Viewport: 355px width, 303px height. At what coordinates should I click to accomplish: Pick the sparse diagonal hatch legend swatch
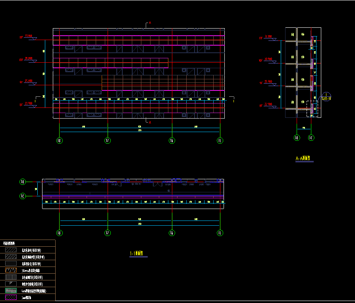[x=11, y=250]
